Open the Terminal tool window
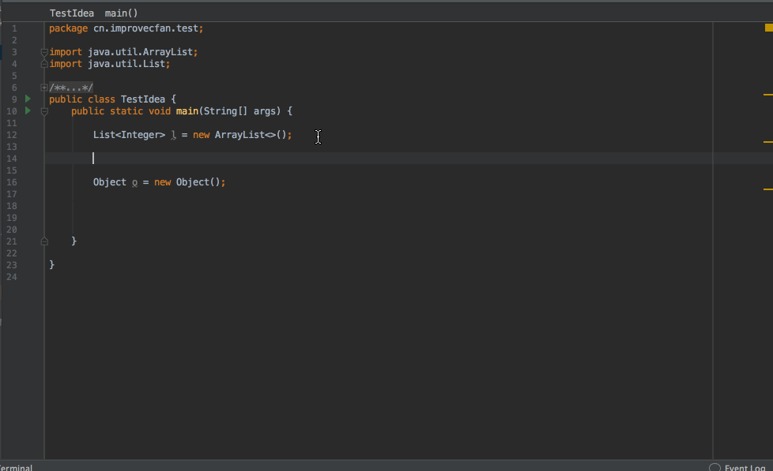The height and width of the screenshot is (471, 773). (x=16, y=467)
